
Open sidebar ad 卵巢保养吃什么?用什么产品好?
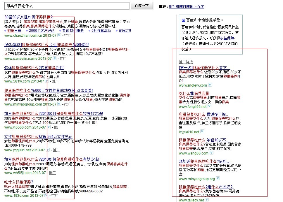206,187
